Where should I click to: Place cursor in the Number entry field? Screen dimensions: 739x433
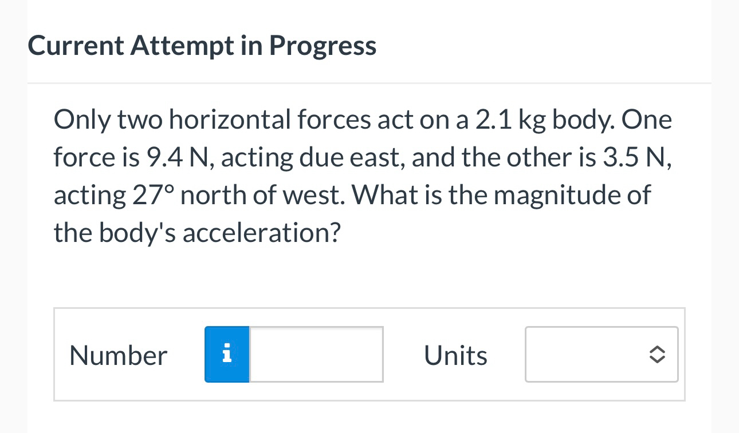(316, 354)
